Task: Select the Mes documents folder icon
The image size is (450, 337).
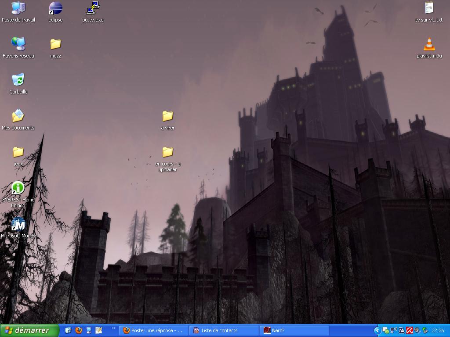Action: click(18, 120)
